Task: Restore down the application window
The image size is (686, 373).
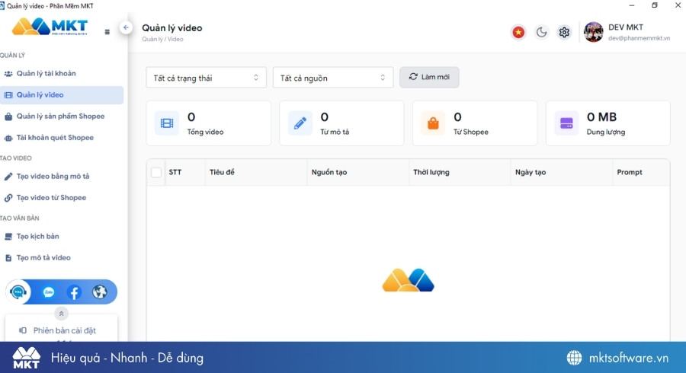Action: 655,5
